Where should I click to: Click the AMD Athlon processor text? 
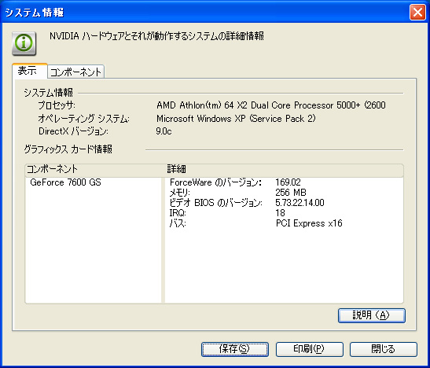pyautogui.click(x=271, y=105)
